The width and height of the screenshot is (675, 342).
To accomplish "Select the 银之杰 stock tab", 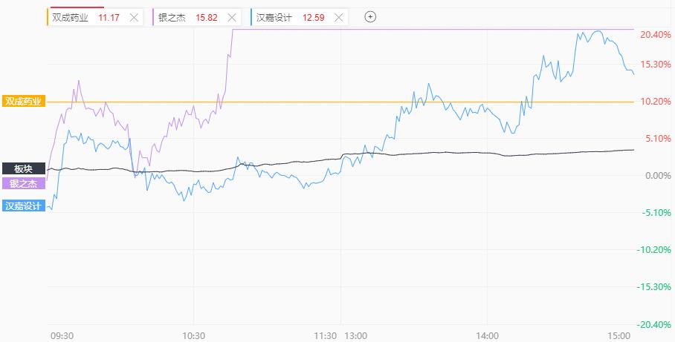I will tap(197, 18).
